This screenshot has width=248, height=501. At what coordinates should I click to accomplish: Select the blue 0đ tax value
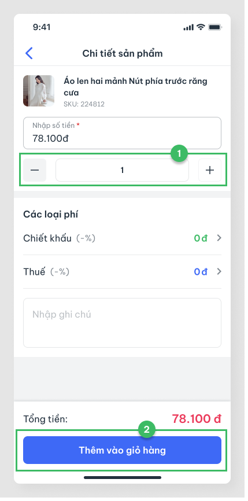[201, 271]
